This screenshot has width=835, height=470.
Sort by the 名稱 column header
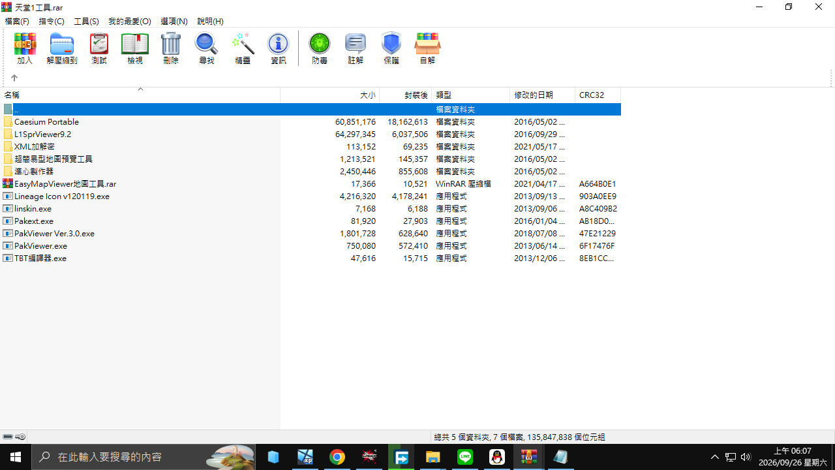(x=140, y=95)
